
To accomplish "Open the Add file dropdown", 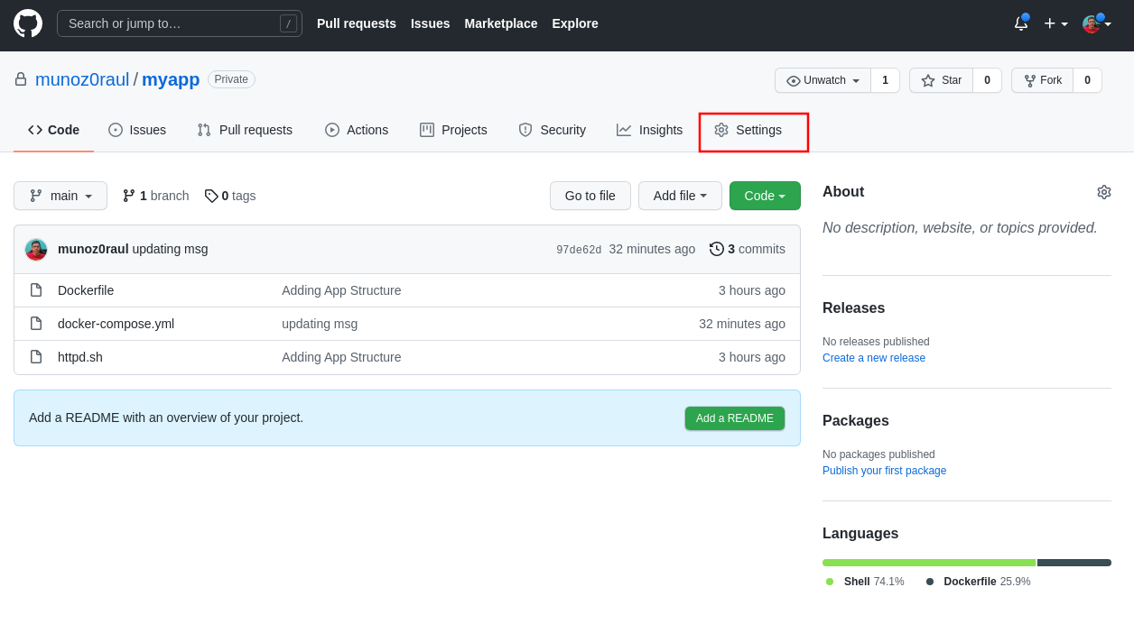I will [x=680, y=196].
